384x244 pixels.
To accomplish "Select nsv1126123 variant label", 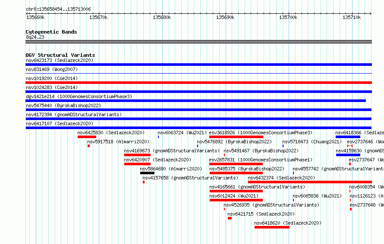I will click(367, 196).
